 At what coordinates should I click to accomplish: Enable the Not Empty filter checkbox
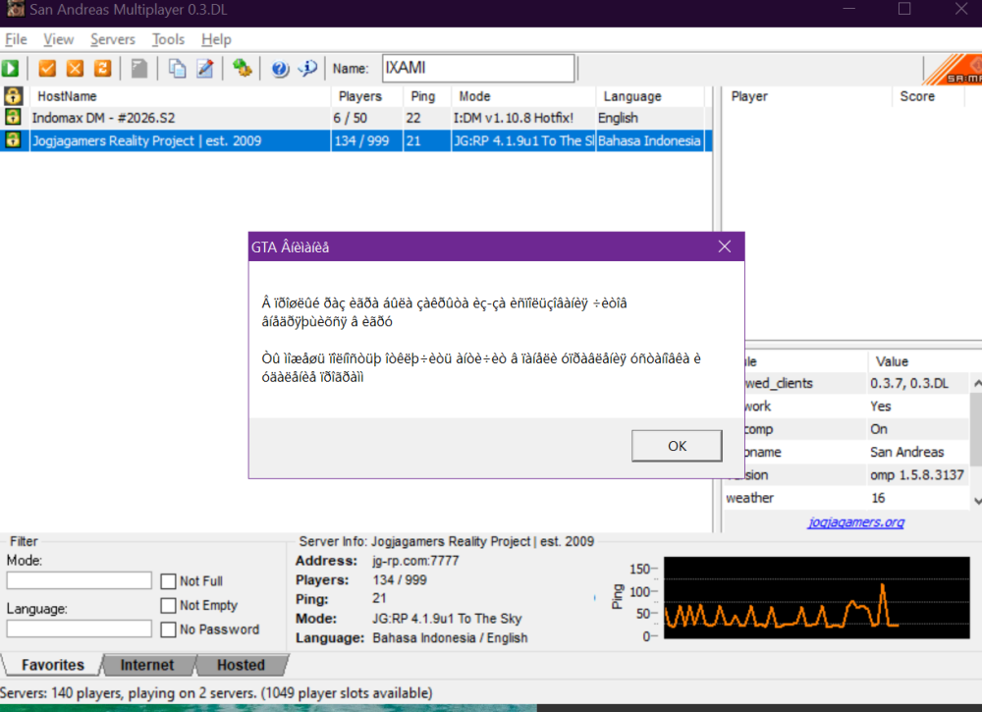(168, 606)
